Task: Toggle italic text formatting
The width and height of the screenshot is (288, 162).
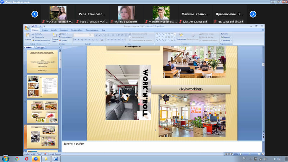Action: [79, 40]
